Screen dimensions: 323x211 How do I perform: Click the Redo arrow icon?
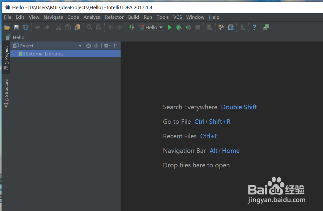click(x=47, y=27)
